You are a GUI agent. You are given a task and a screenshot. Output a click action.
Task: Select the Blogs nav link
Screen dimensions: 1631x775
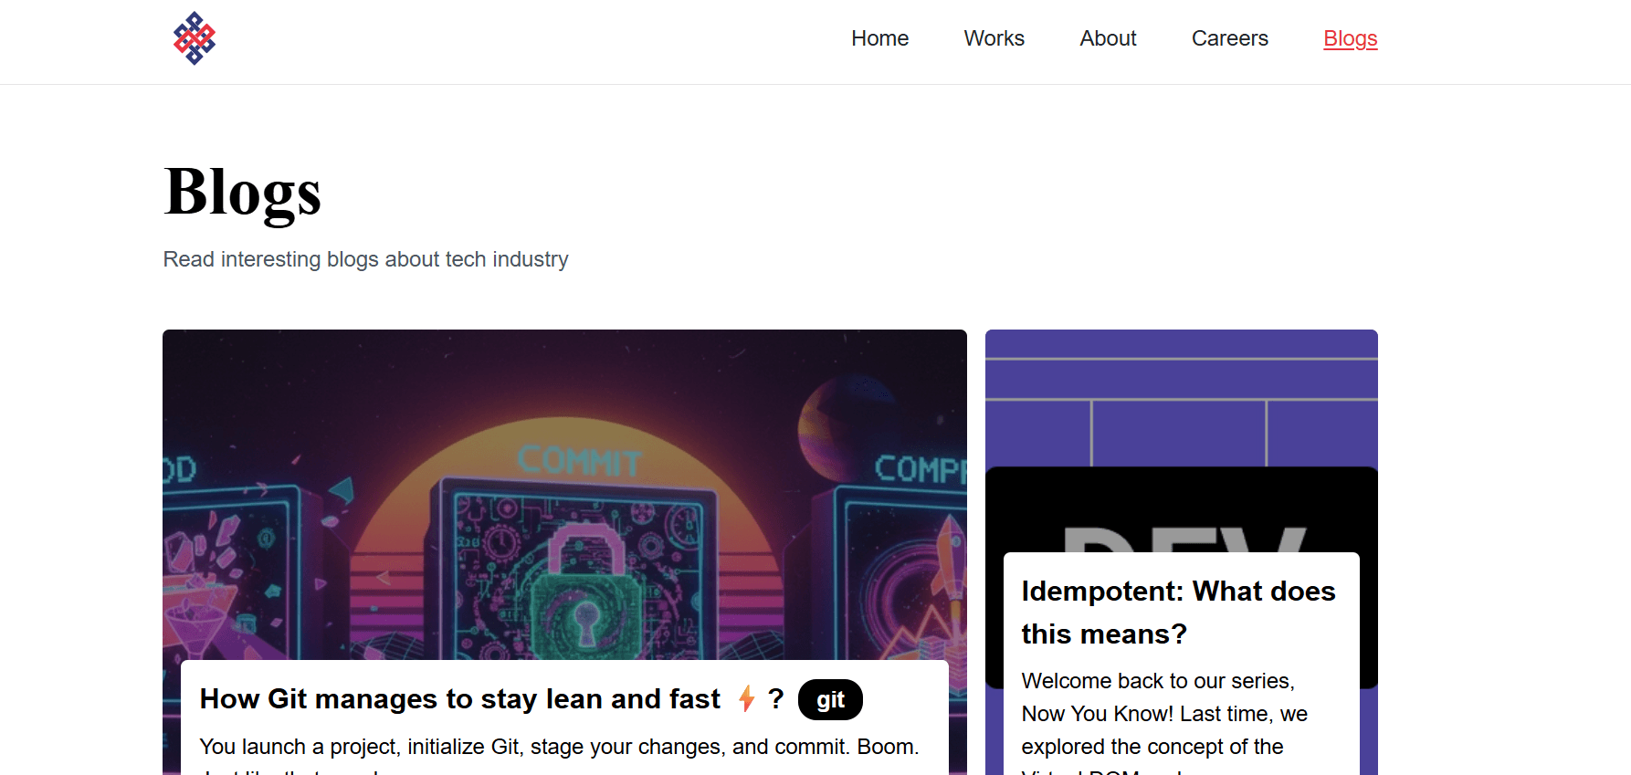pyautogui.click(x=1350, y=38)
